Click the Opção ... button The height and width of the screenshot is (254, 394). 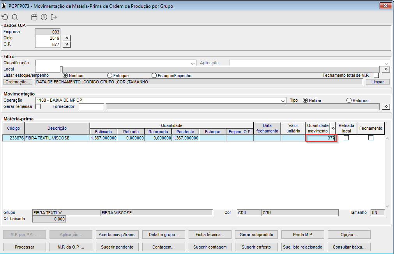349,235
